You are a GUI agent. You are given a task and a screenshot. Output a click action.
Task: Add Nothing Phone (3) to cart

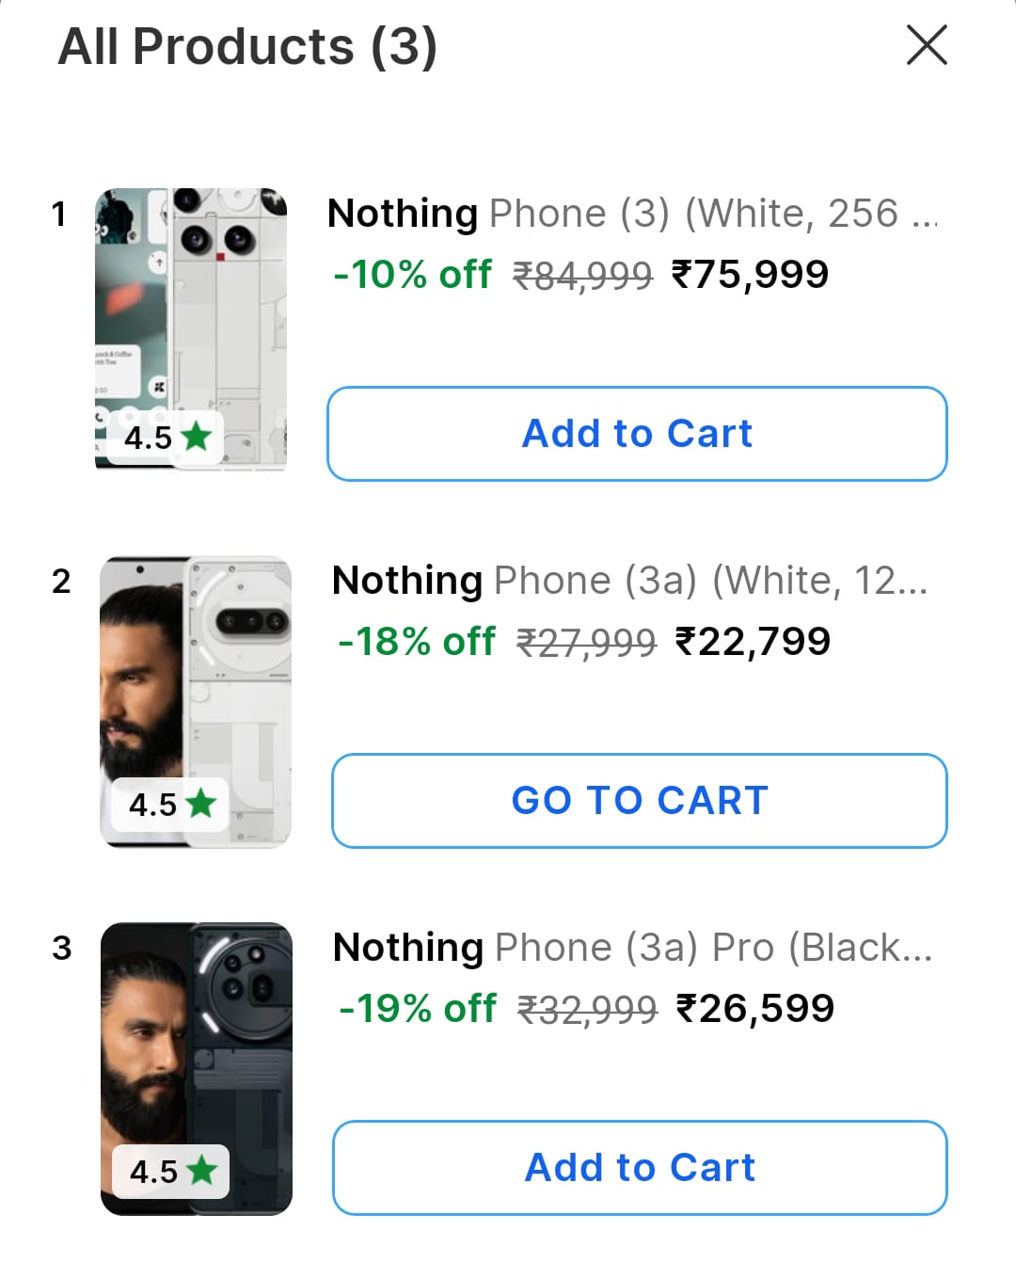pos(637,434)
